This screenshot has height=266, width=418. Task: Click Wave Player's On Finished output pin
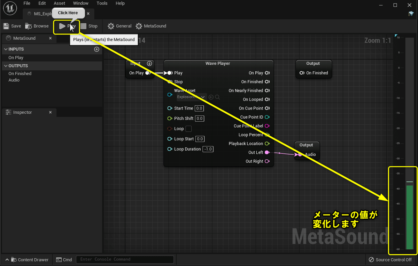[x=267, y=82]
